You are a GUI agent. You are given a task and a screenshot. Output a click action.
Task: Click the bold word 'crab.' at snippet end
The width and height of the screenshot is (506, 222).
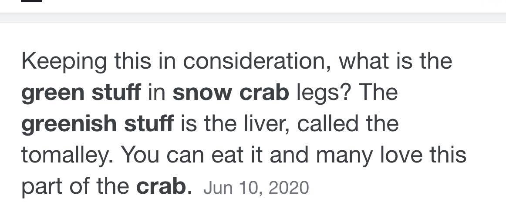[164, 187]
